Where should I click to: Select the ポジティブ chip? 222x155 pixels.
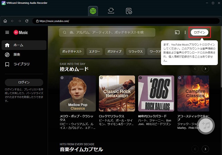114,51
